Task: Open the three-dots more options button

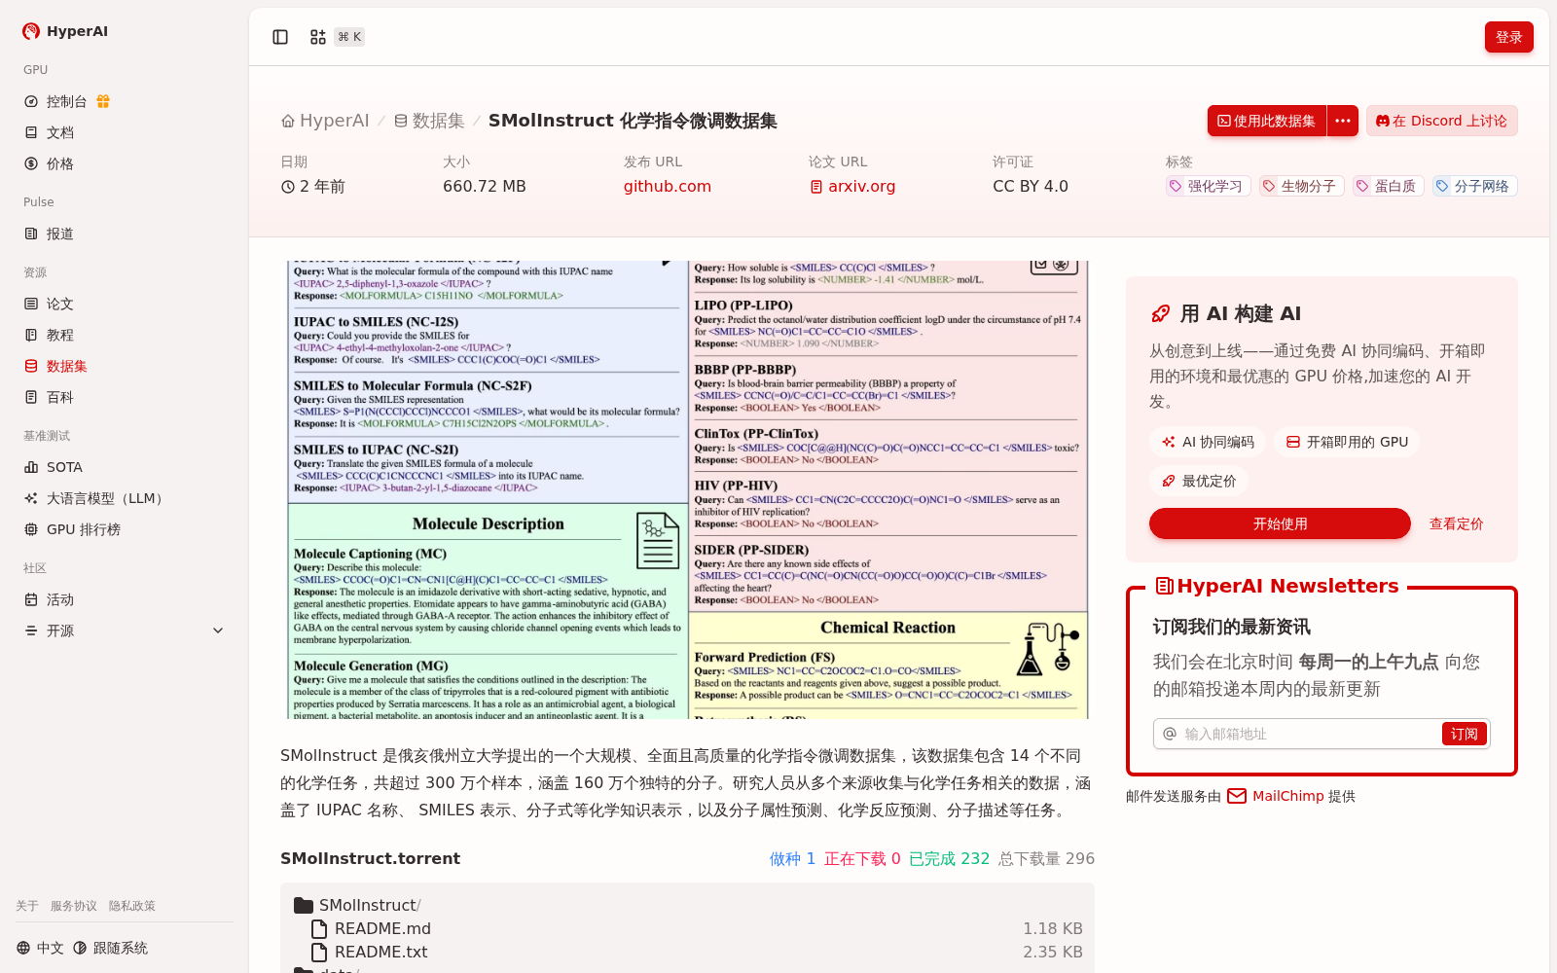Action: (x=1343, y=121)
